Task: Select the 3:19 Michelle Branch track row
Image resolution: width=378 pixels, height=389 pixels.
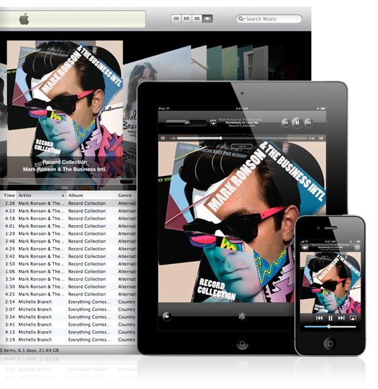Action: pyautogui.click(x=69, y=340)
